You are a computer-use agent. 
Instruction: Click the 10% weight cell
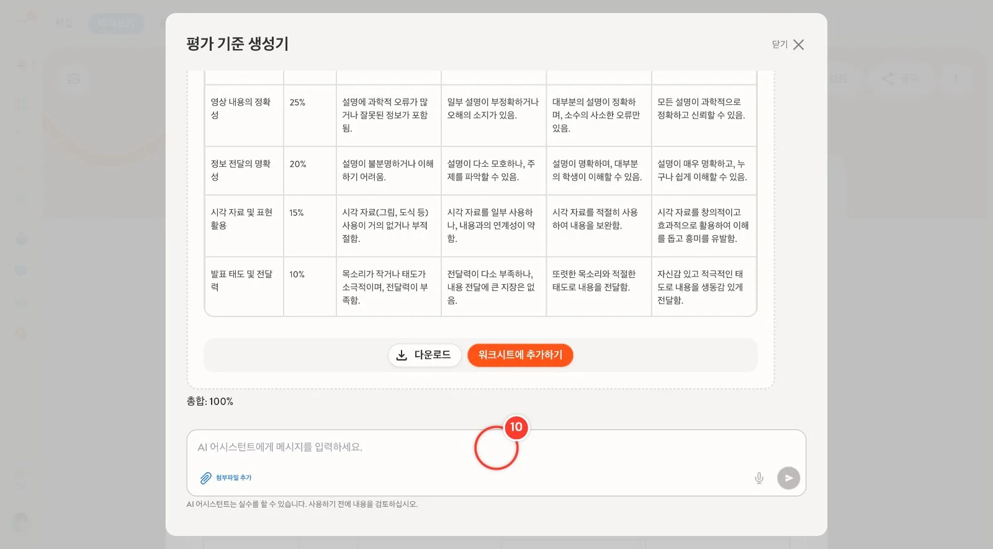point(310,287)
